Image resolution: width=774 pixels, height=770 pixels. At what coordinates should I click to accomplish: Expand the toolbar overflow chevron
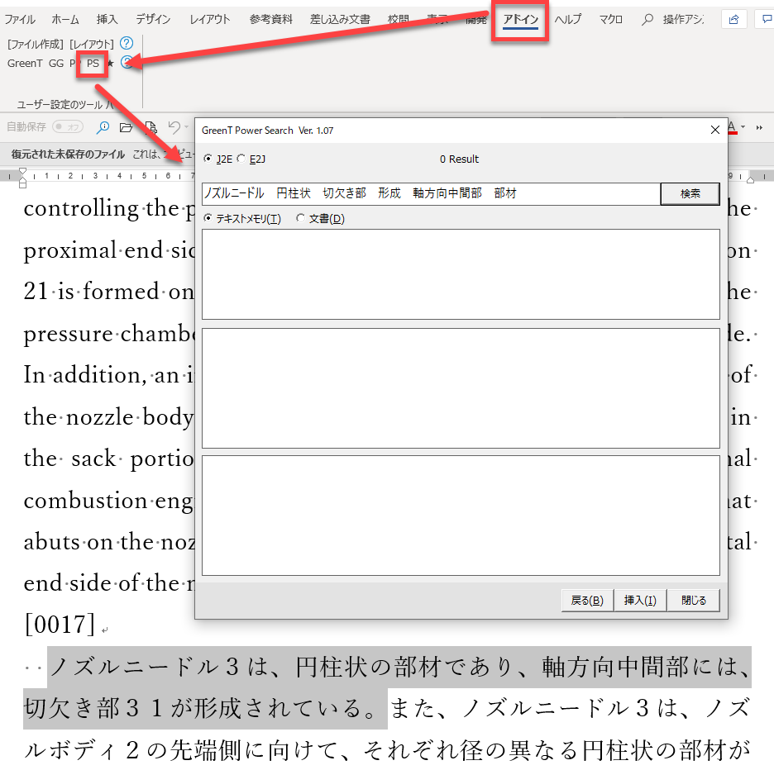759,127
